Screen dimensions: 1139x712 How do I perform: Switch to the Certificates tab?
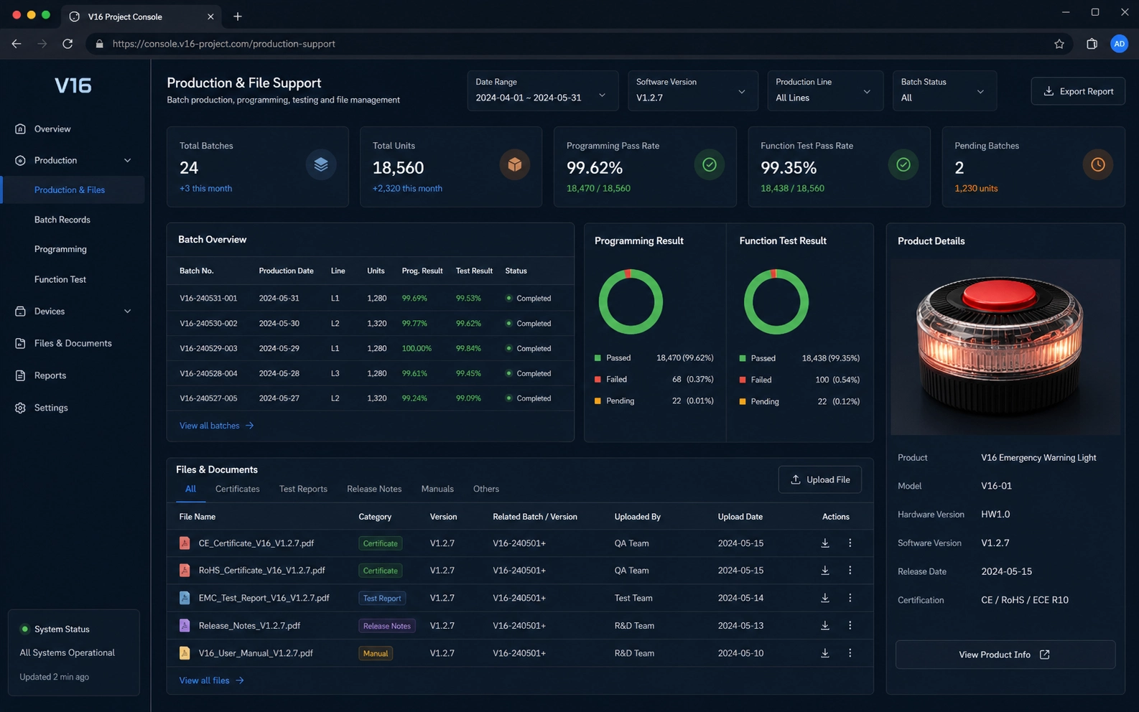point(238,489)
